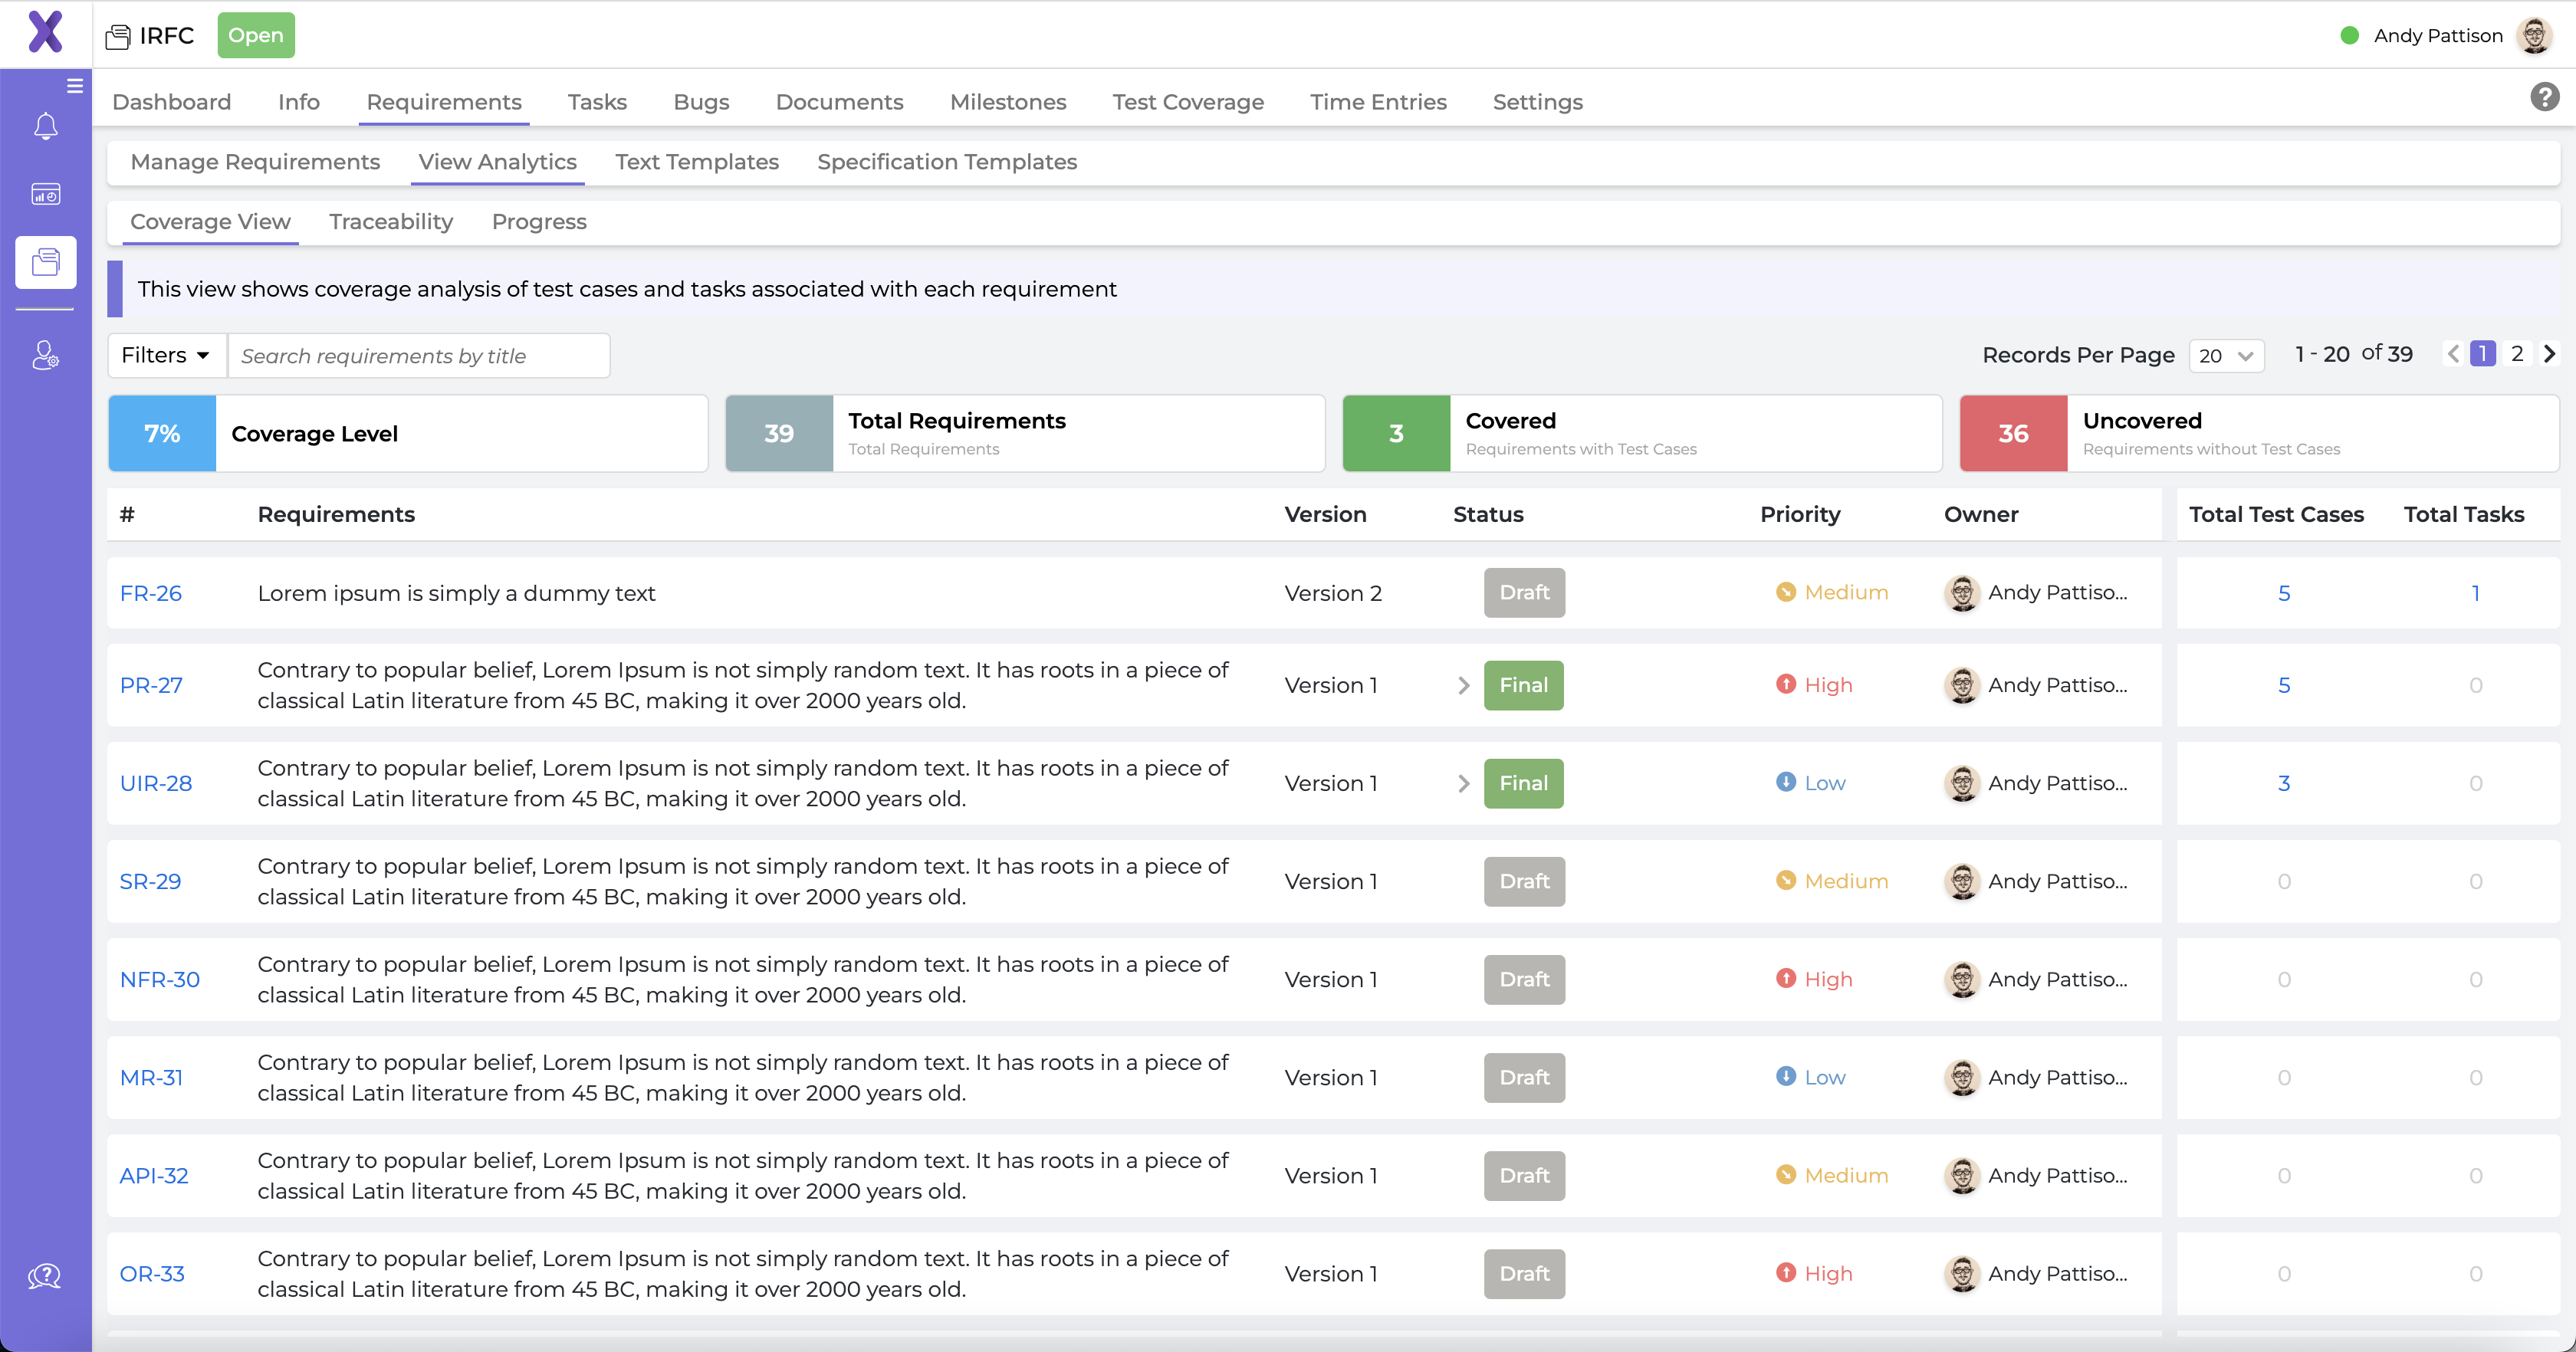The height and width of the screenshot is (1352, 2576).
Task: Open the Test Coverage tab
Action: click(x=1188, y=101)
